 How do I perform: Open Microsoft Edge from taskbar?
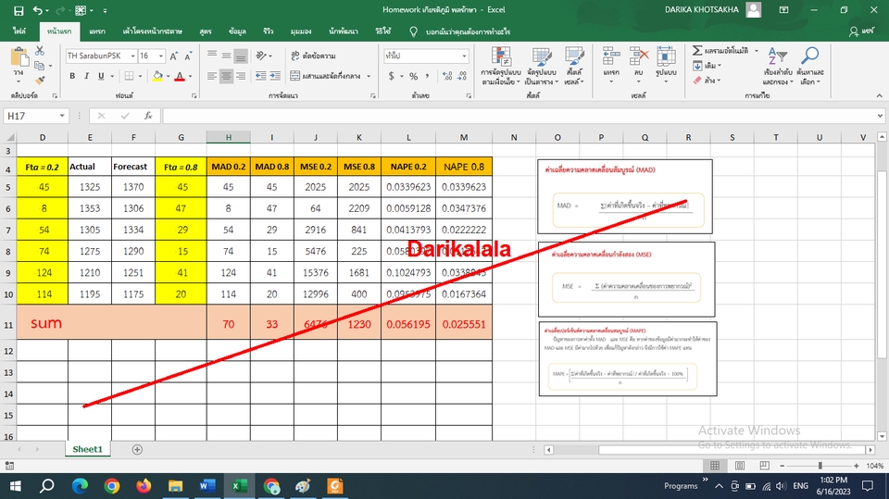click(x=80, y=486)
